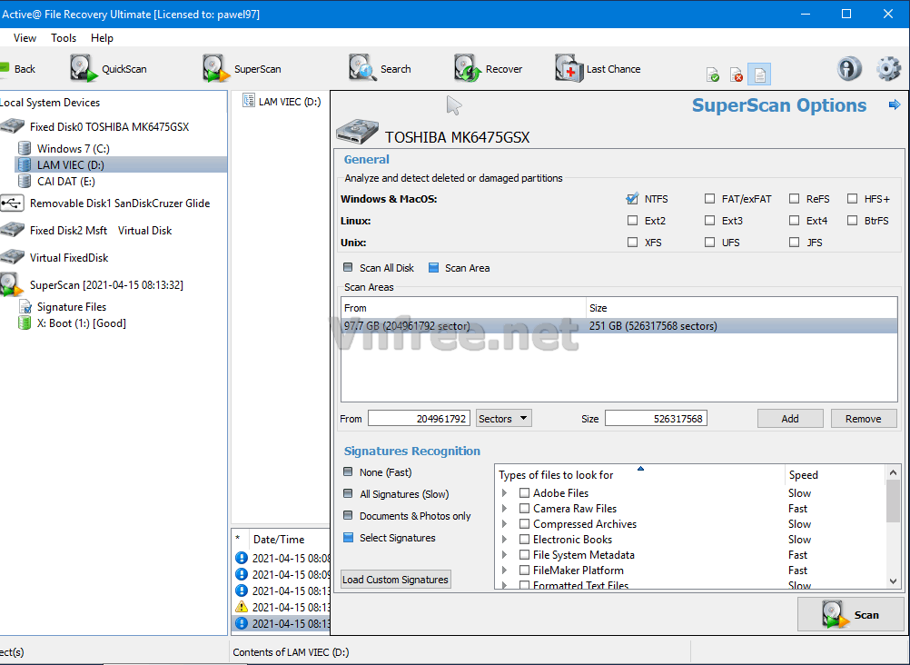Open the Search tool

(x=363, y=69)
